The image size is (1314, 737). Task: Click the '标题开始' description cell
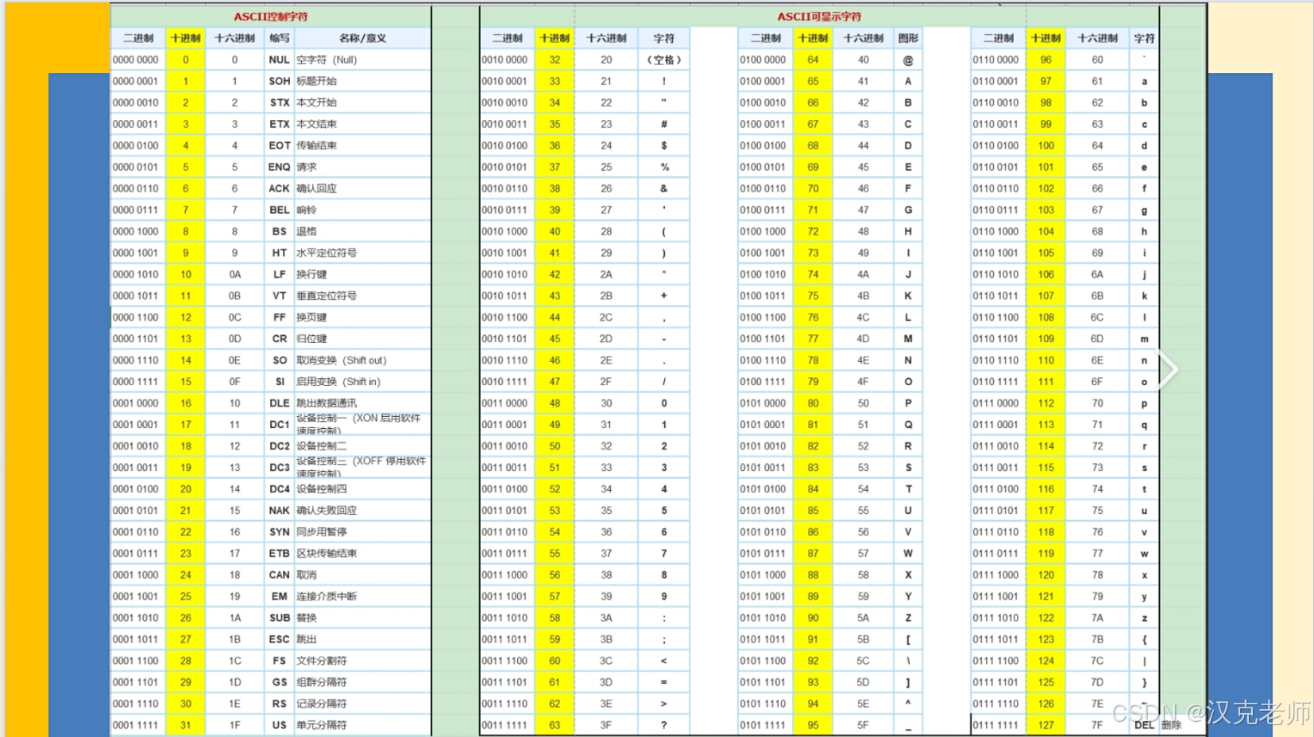pos(362,81)
